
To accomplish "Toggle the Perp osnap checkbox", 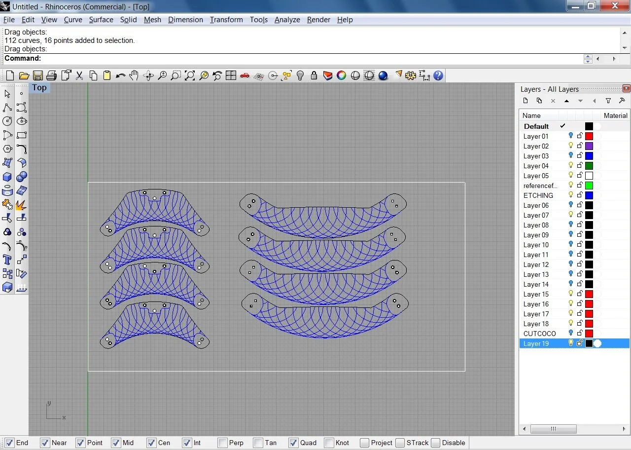I will click(x=222, y=443).
